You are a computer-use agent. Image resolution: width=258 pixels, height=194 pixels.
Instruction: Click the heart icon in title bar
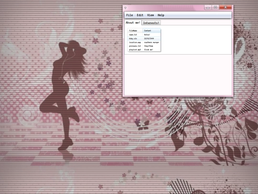coord(125,8)
